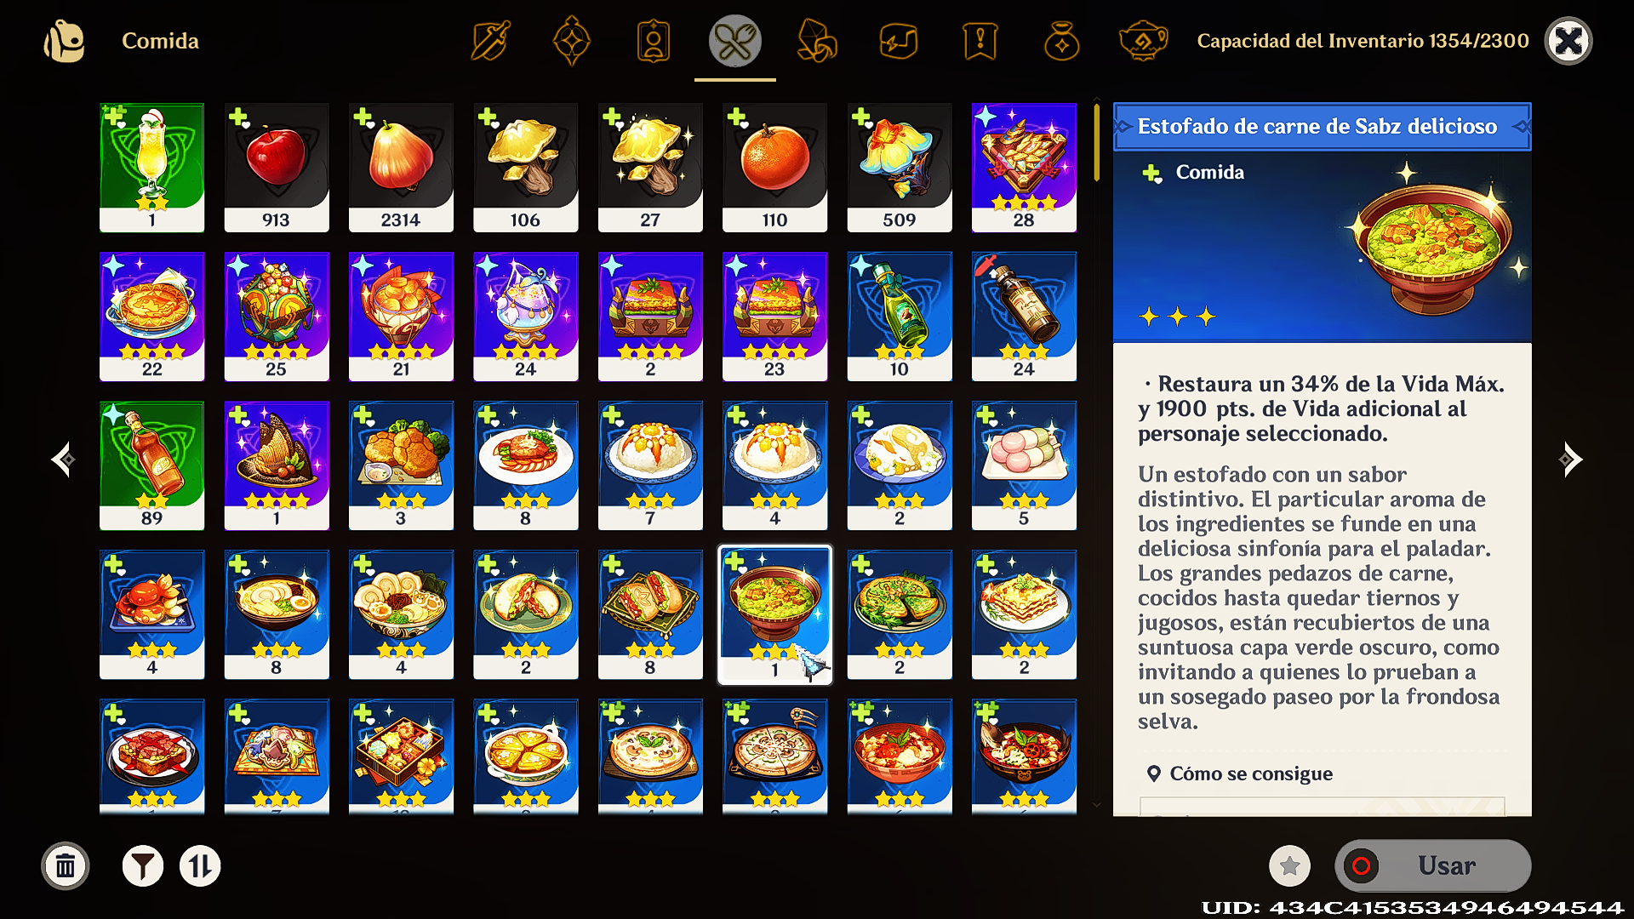Go to previous inventory category arrow
This screenshot has width=1634, height=919.
pyautogui.click(x=62, y=459)
